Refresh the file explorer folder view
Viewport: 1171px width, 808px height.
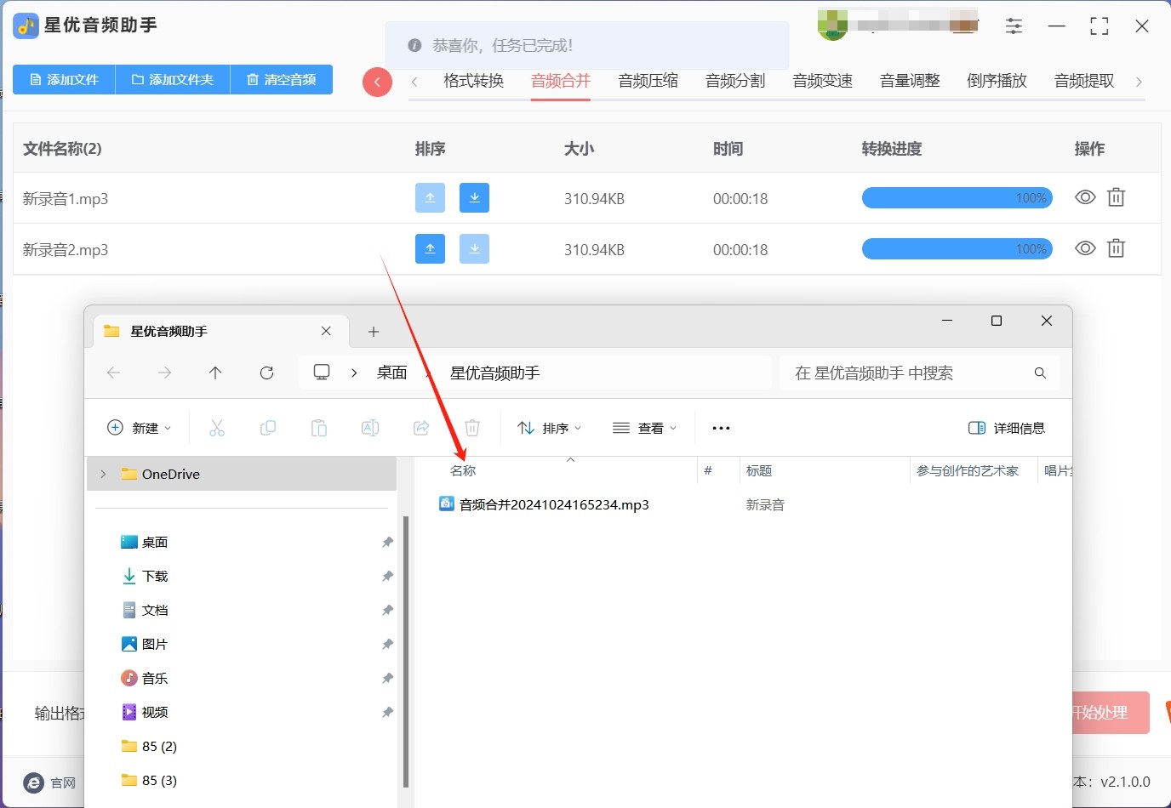(x=266, y=373)
